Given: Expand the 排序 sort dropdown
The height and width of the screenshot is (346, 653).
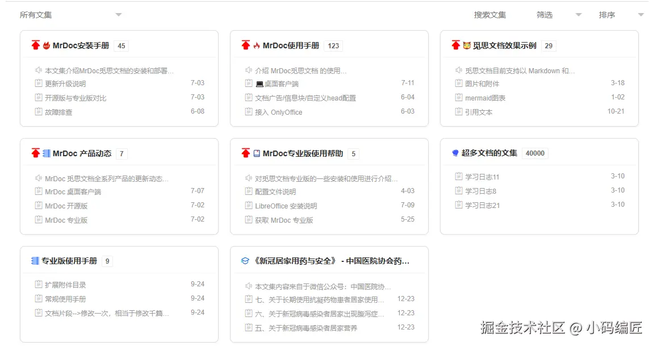Looking at the screenshot, I should click(x=621, y=15).
